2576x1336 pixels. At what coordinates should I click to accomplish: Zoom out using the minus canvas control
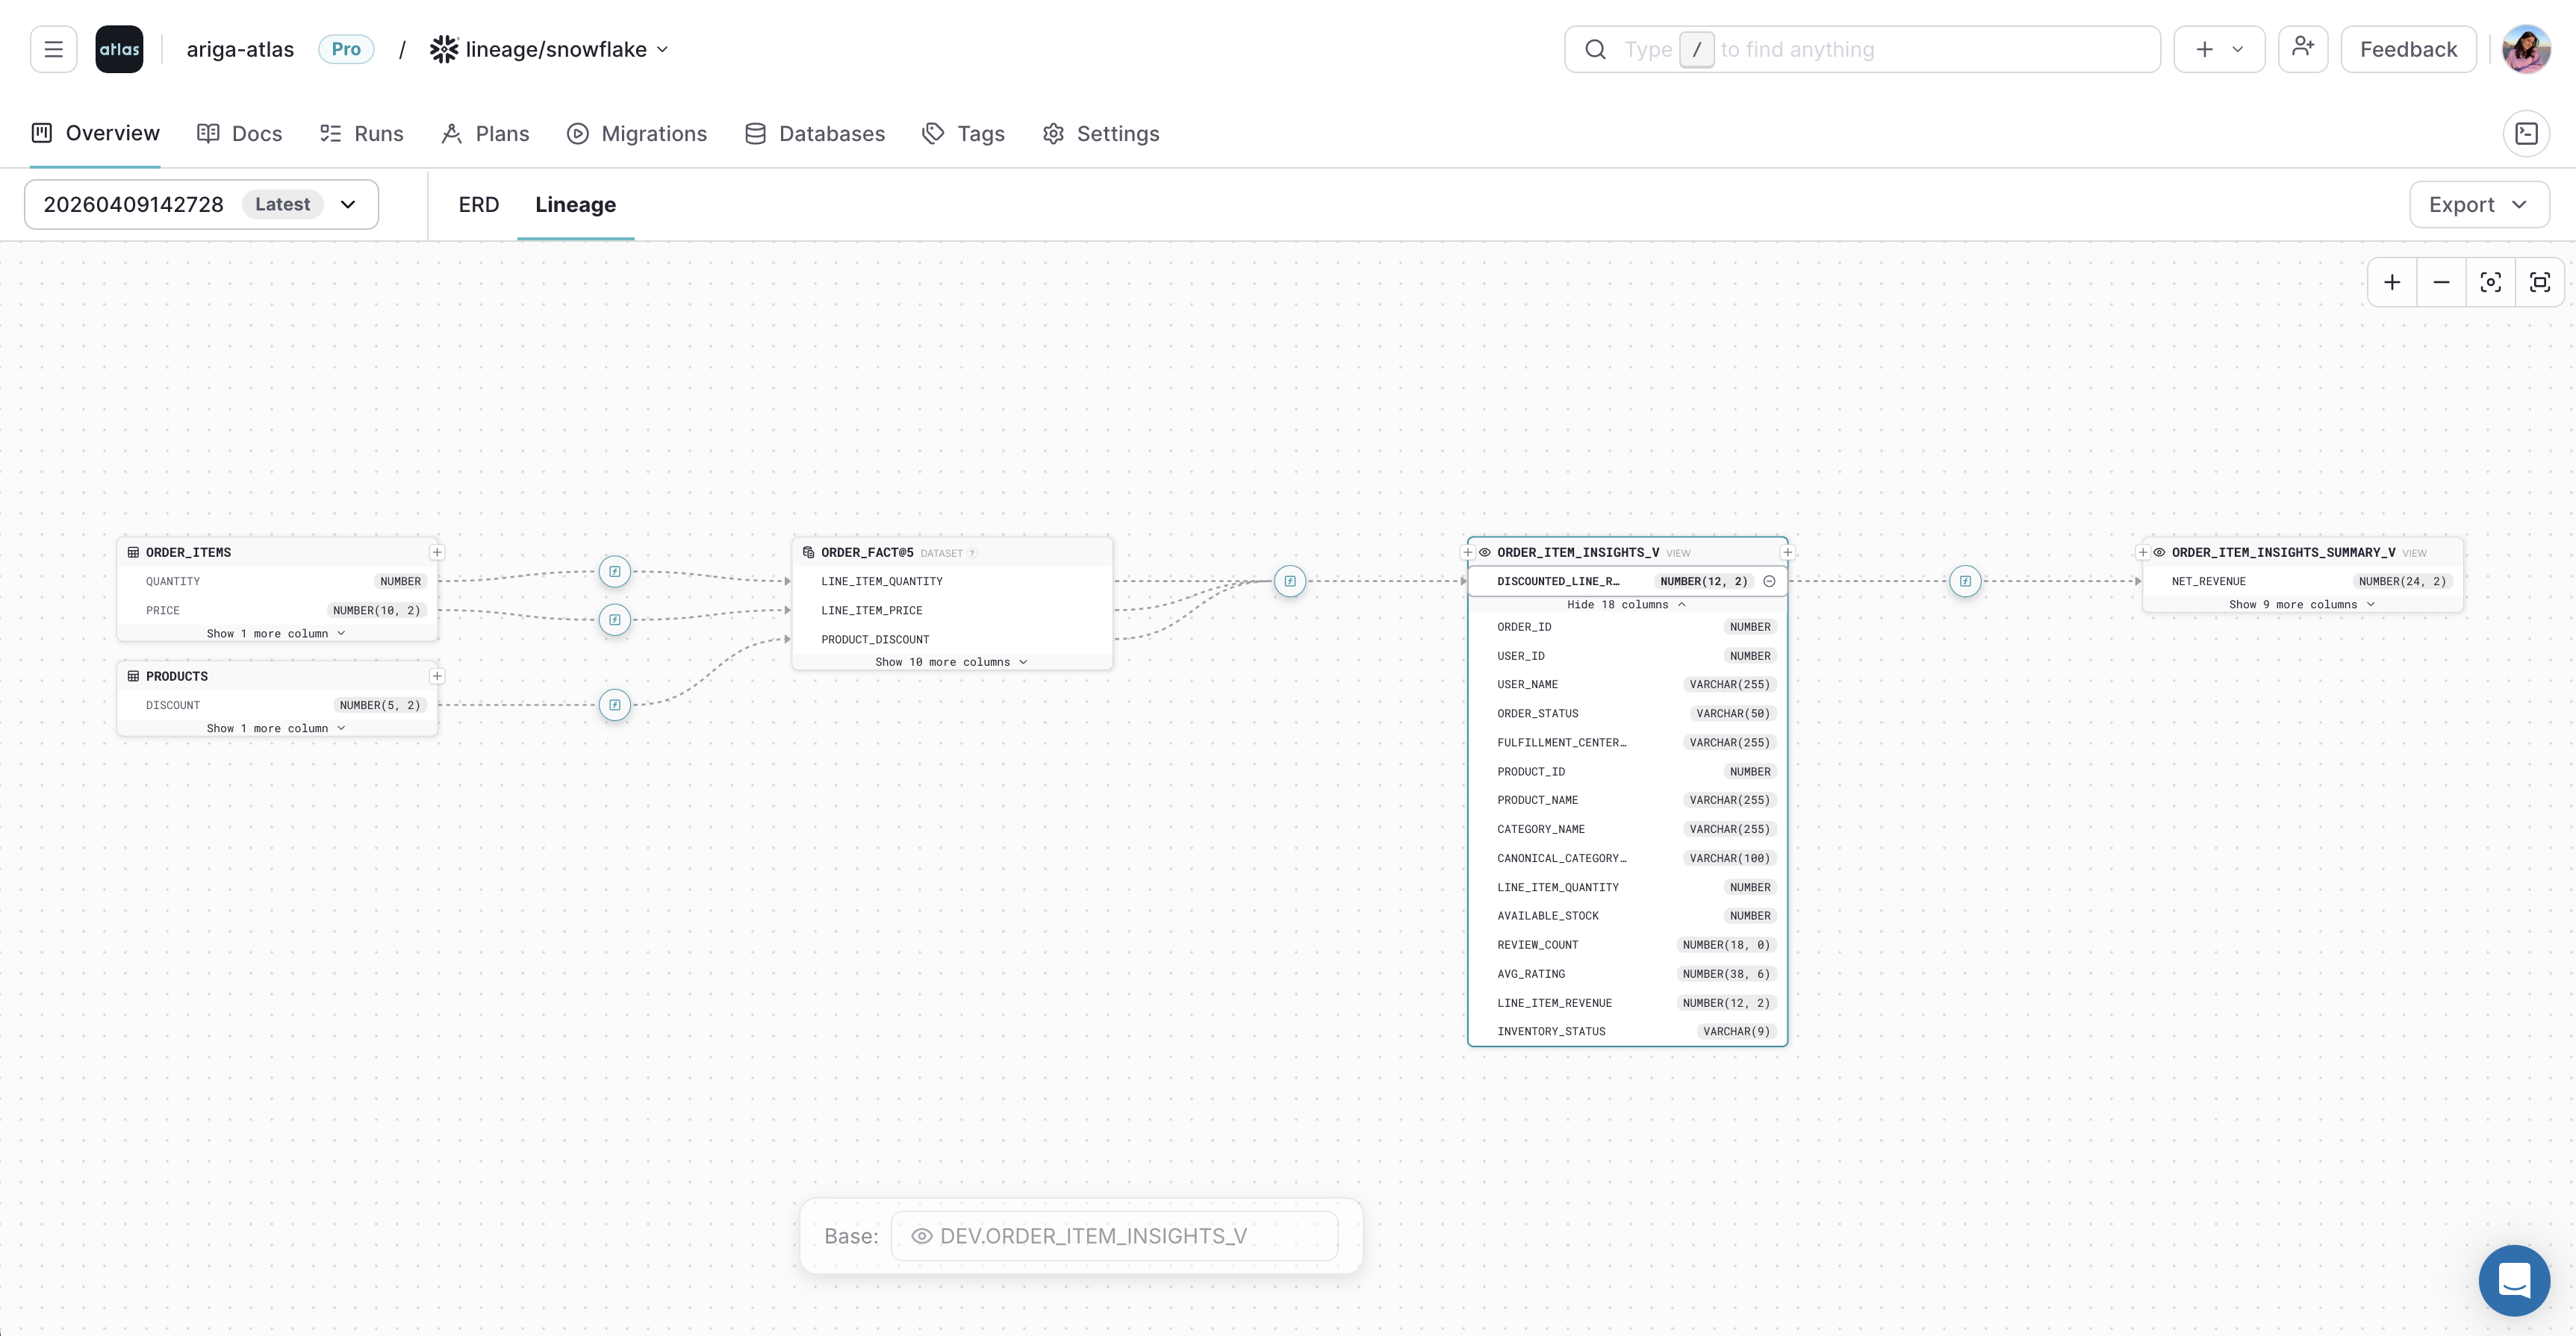point(2441,282)
